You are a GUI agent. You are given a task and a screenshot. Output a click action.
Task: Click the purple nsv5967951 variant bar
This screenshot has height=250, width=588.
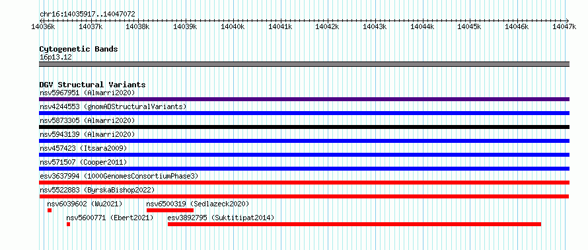click(x=305, y=99)
